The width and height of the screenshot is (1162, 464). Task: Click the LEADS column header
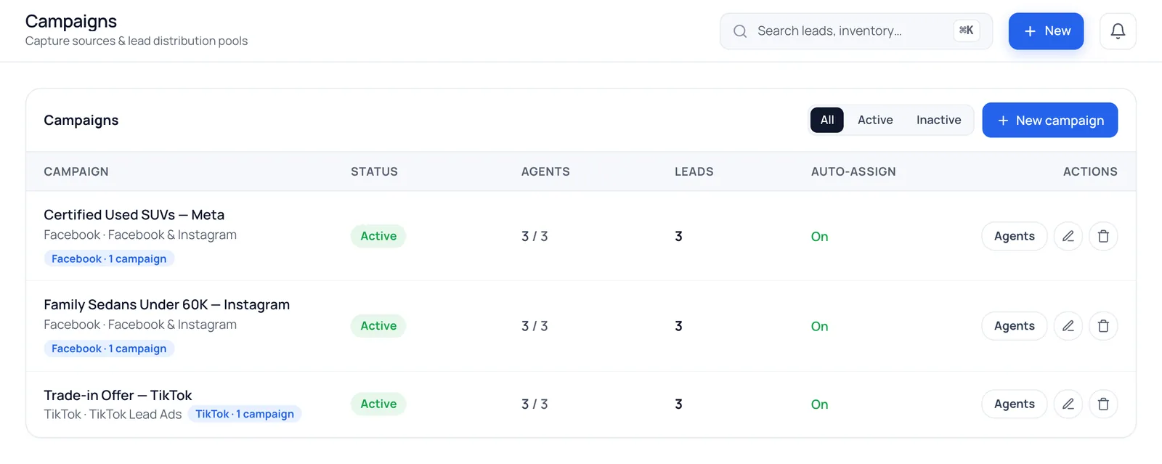pos(694,171)
